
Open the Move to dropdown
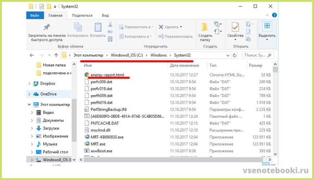(137, 27)
